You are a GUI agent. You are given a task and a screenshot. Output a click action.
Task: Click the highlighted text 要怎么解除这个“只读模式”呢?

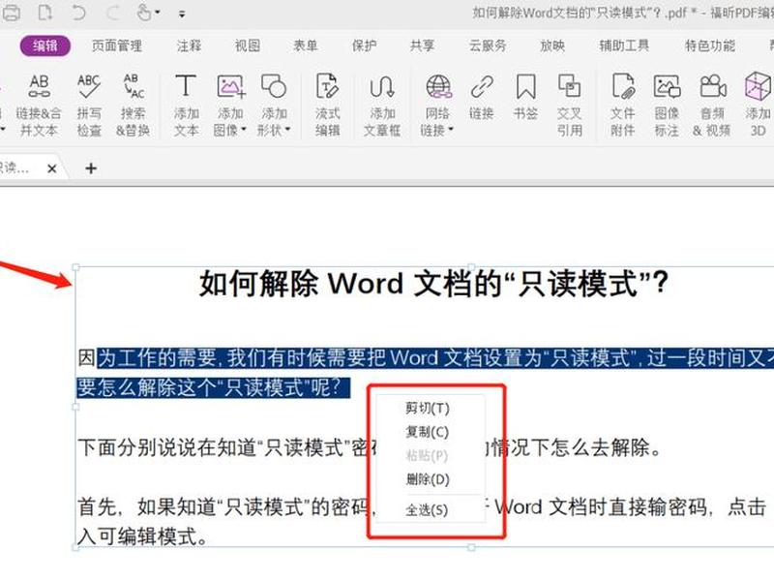click(213, 388)
